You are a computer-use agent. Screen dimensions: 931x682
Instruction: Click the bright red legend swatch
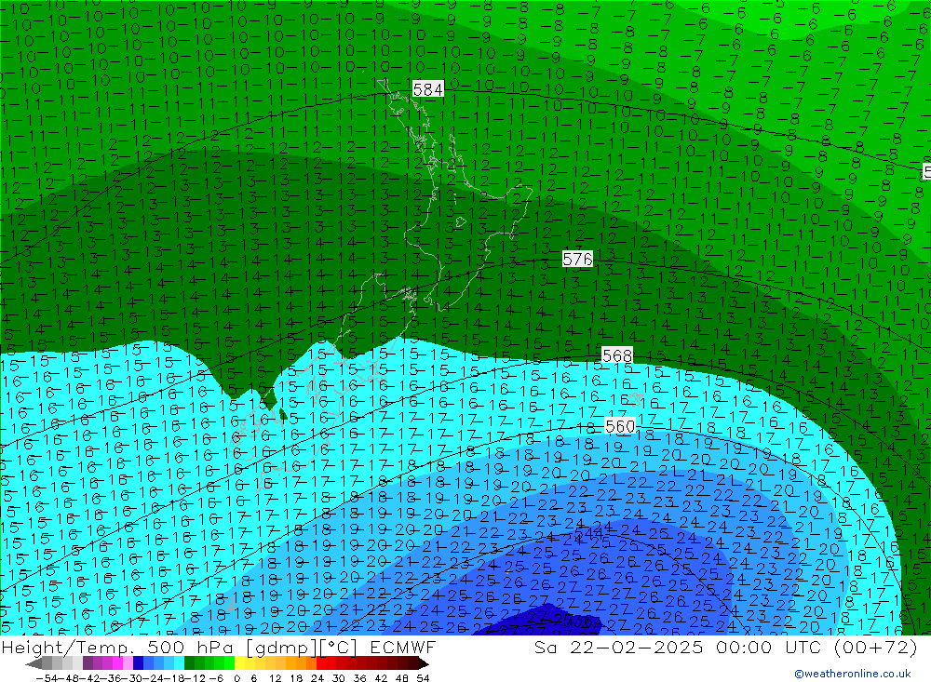coord(321,663)
